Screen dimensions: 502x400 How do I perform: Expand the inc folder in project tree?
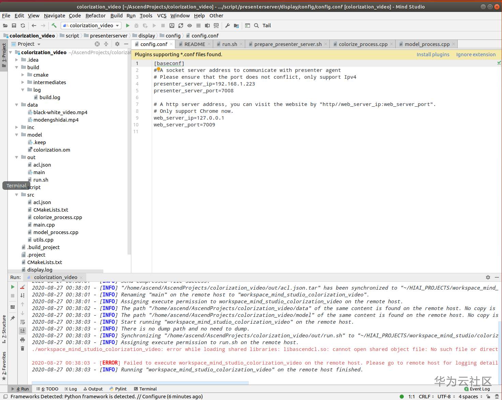pyautogui.click(x=17, y=127)
